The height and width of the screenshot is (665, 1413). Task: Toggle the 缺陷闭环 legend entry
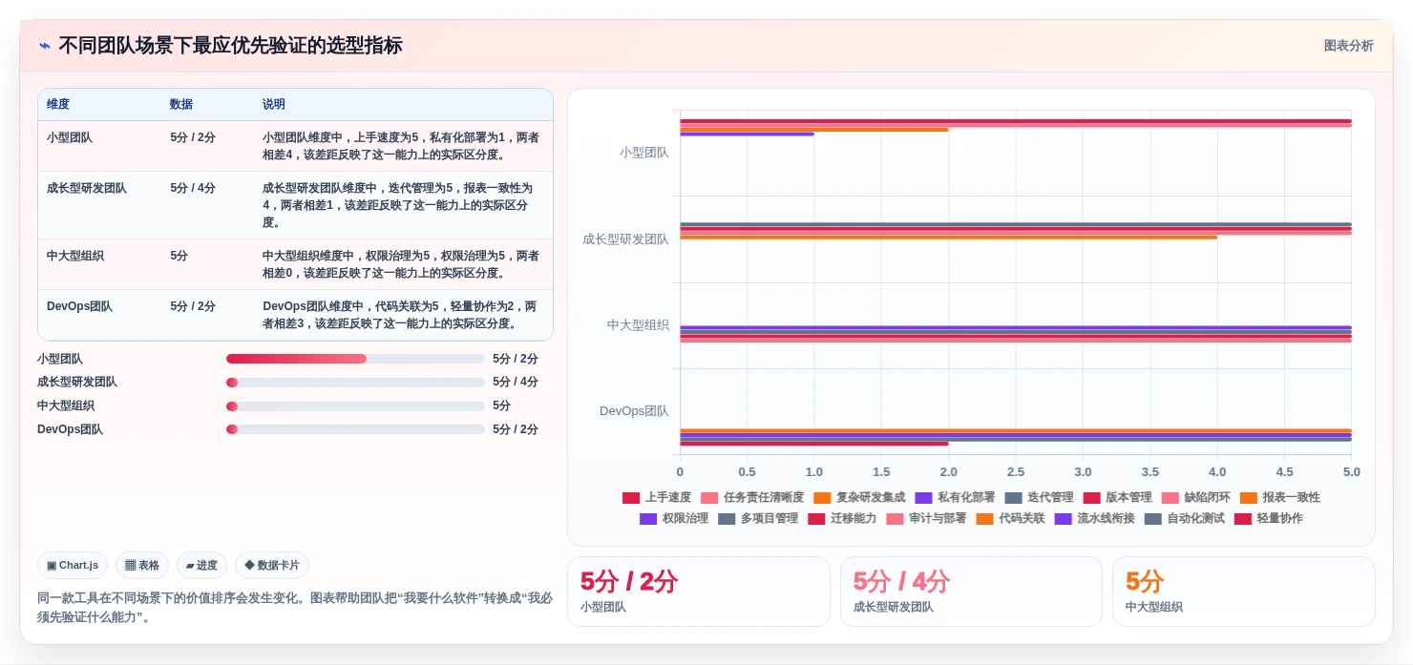pyautogui.click(x=1196, y=497)
